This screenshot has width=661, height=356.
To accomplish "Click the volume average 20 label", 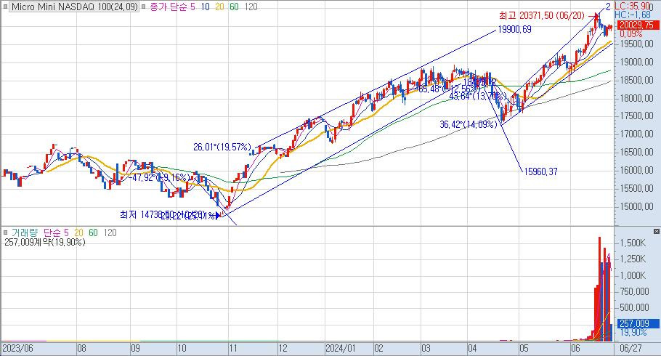I will [x=79, y=232].
